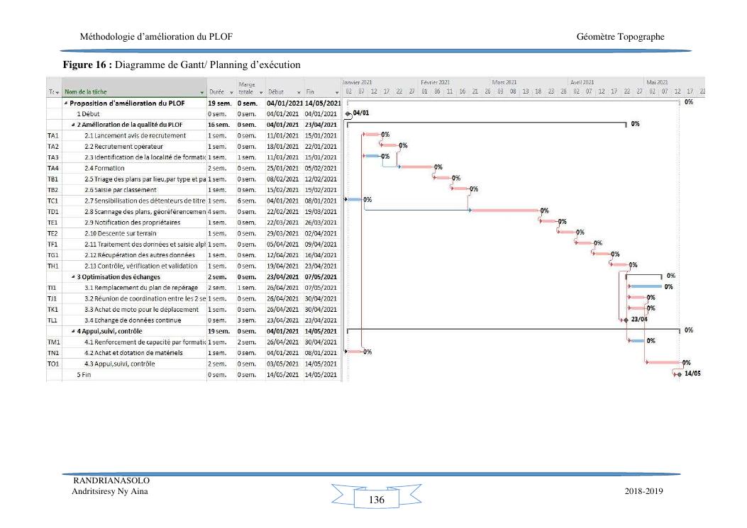Collapse the Proposition d'amélioration du PLOF group
The height and width of the screenshot is (528, 747).
coord(66,103)
